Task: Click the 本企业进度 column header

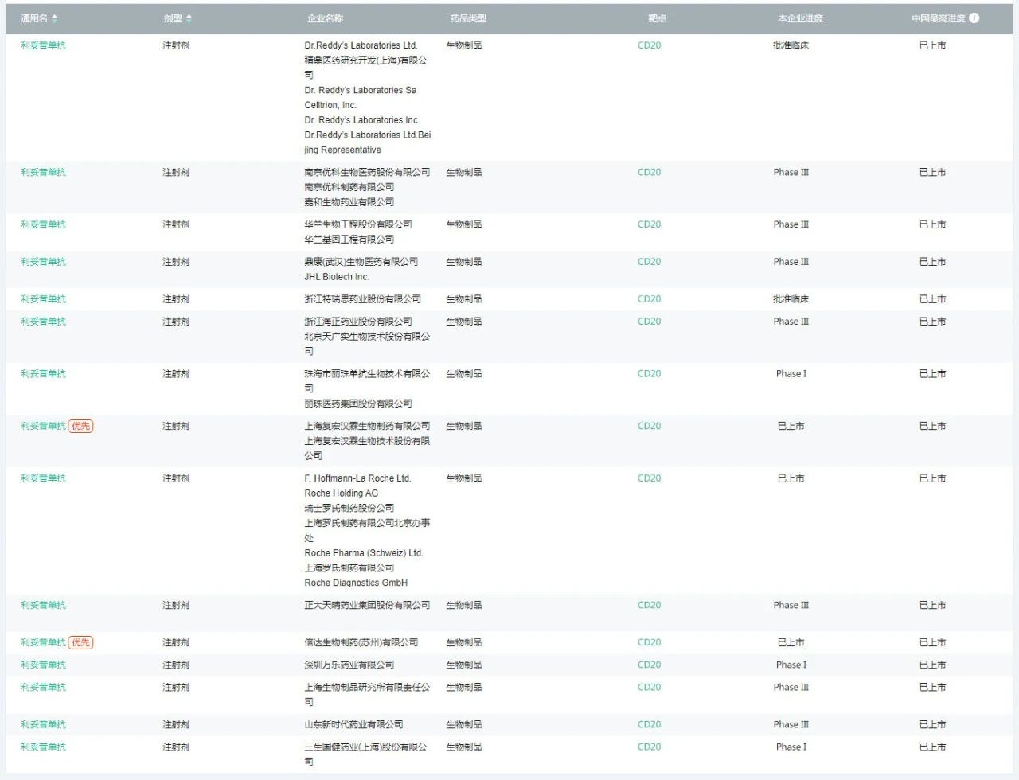Action: tap(799, 18)
